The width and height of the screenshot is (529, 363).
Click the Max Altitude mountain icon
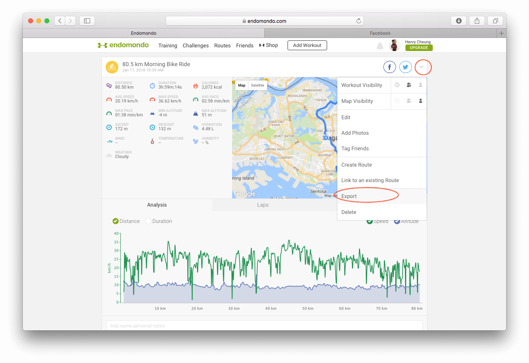click(195, 114)
